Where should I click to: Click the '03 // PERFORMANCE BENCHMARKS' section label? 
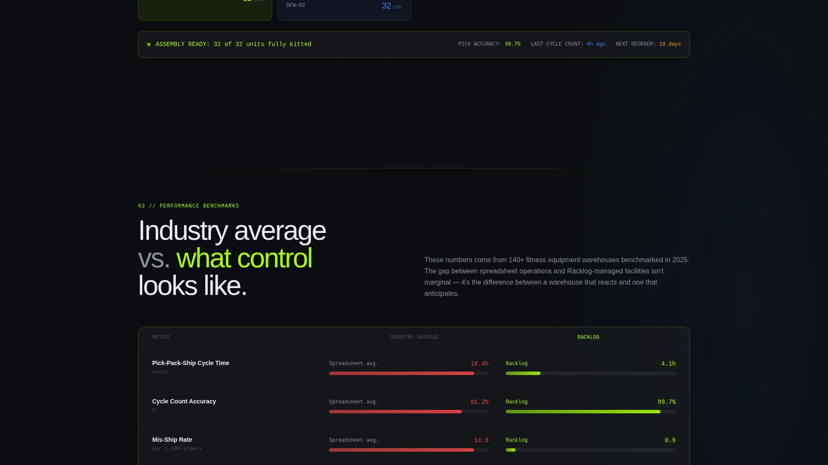click(x=188, y=206)
